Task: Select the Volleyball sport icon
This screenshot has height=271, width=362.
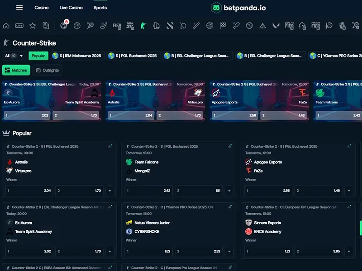Action: (x=249, y=26)
